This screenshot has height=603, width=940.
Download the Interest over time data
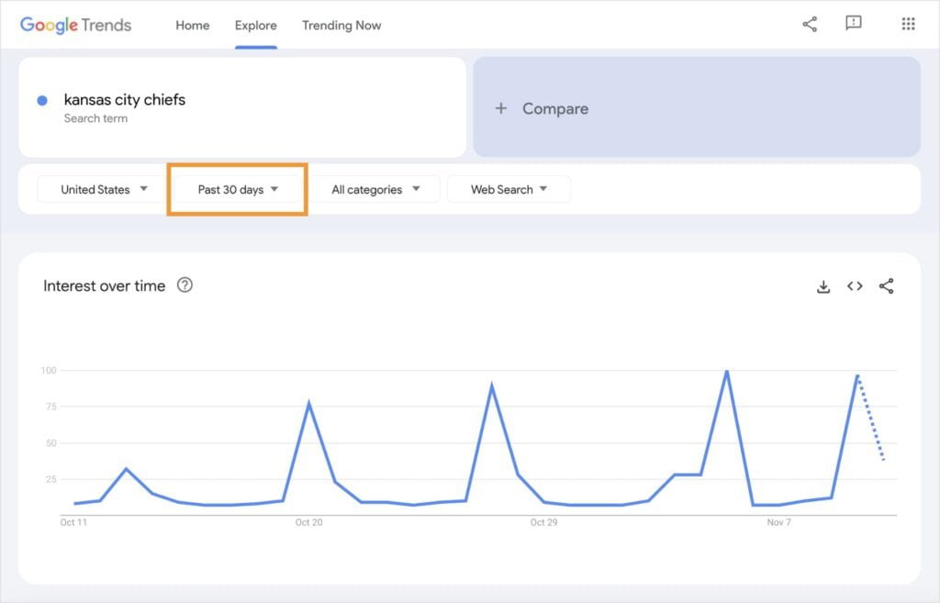(823, 286)
